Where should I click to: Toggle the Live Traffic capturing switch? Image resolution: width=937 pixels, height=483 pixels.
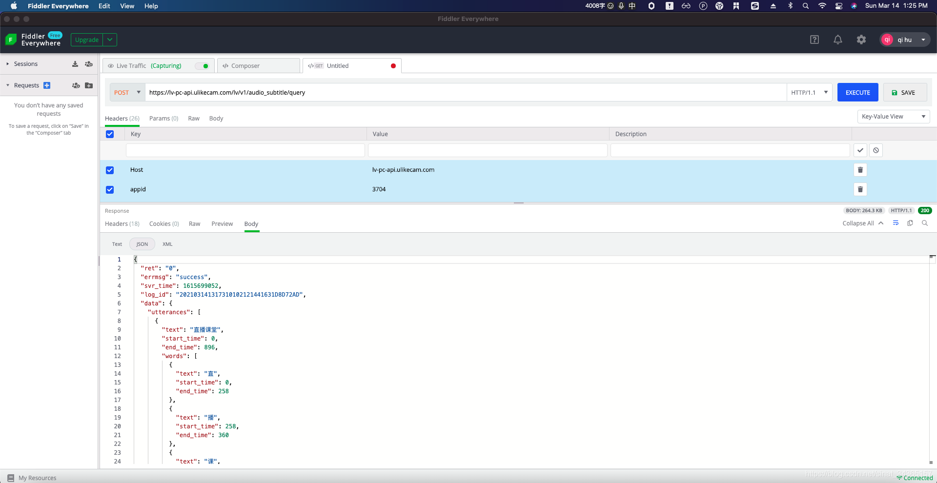(x=202, y=66)
